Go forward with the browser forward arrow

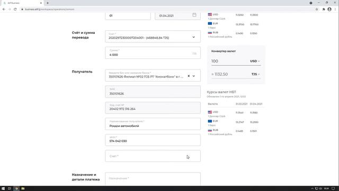tap(10, 10)
